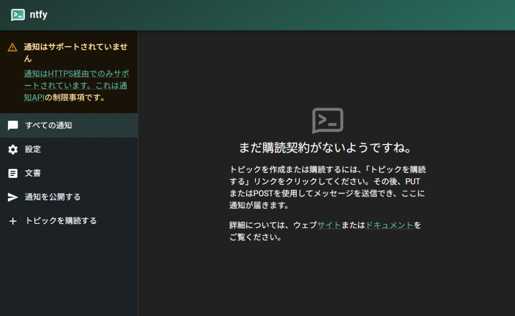Select the すべての通知 menu item label
515x316 pixels.
coord(48,126)
